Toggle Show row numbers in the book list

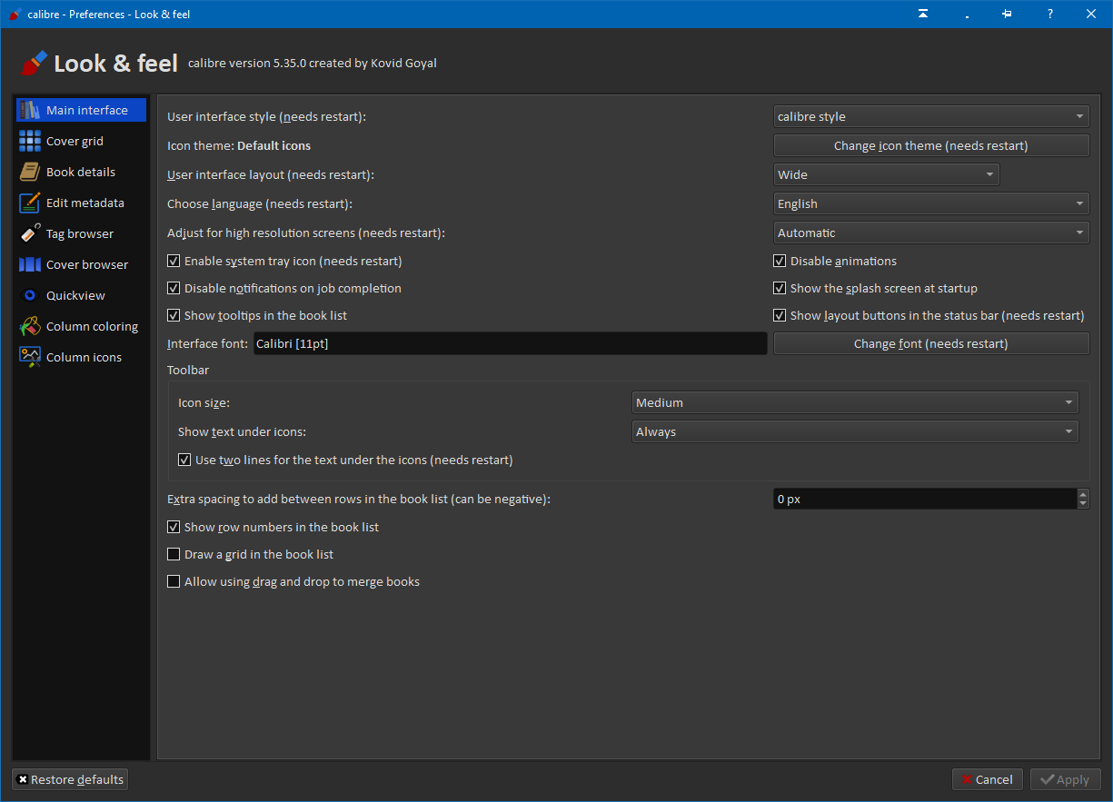[x=174, y=527]
